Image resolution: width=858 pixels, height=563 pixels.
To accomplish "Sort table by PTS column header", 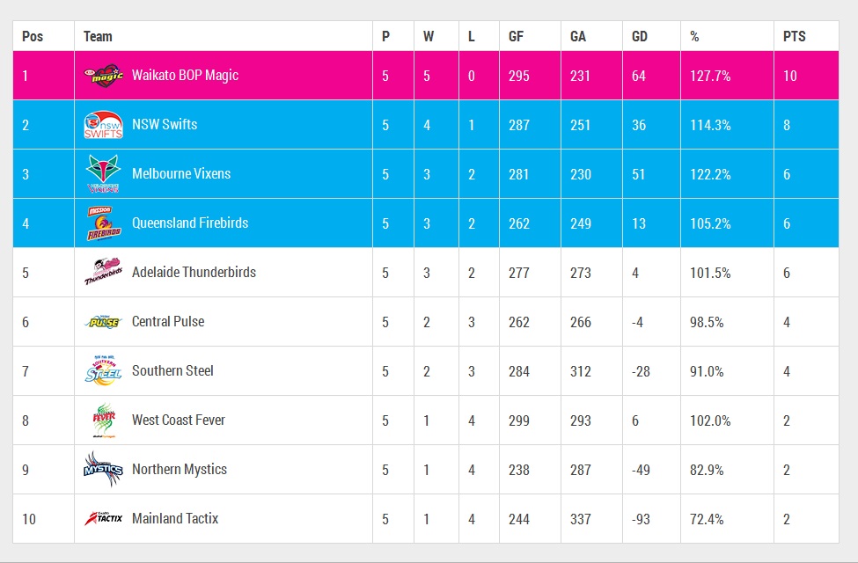I will pyautogui.click(x=794, y=37).
